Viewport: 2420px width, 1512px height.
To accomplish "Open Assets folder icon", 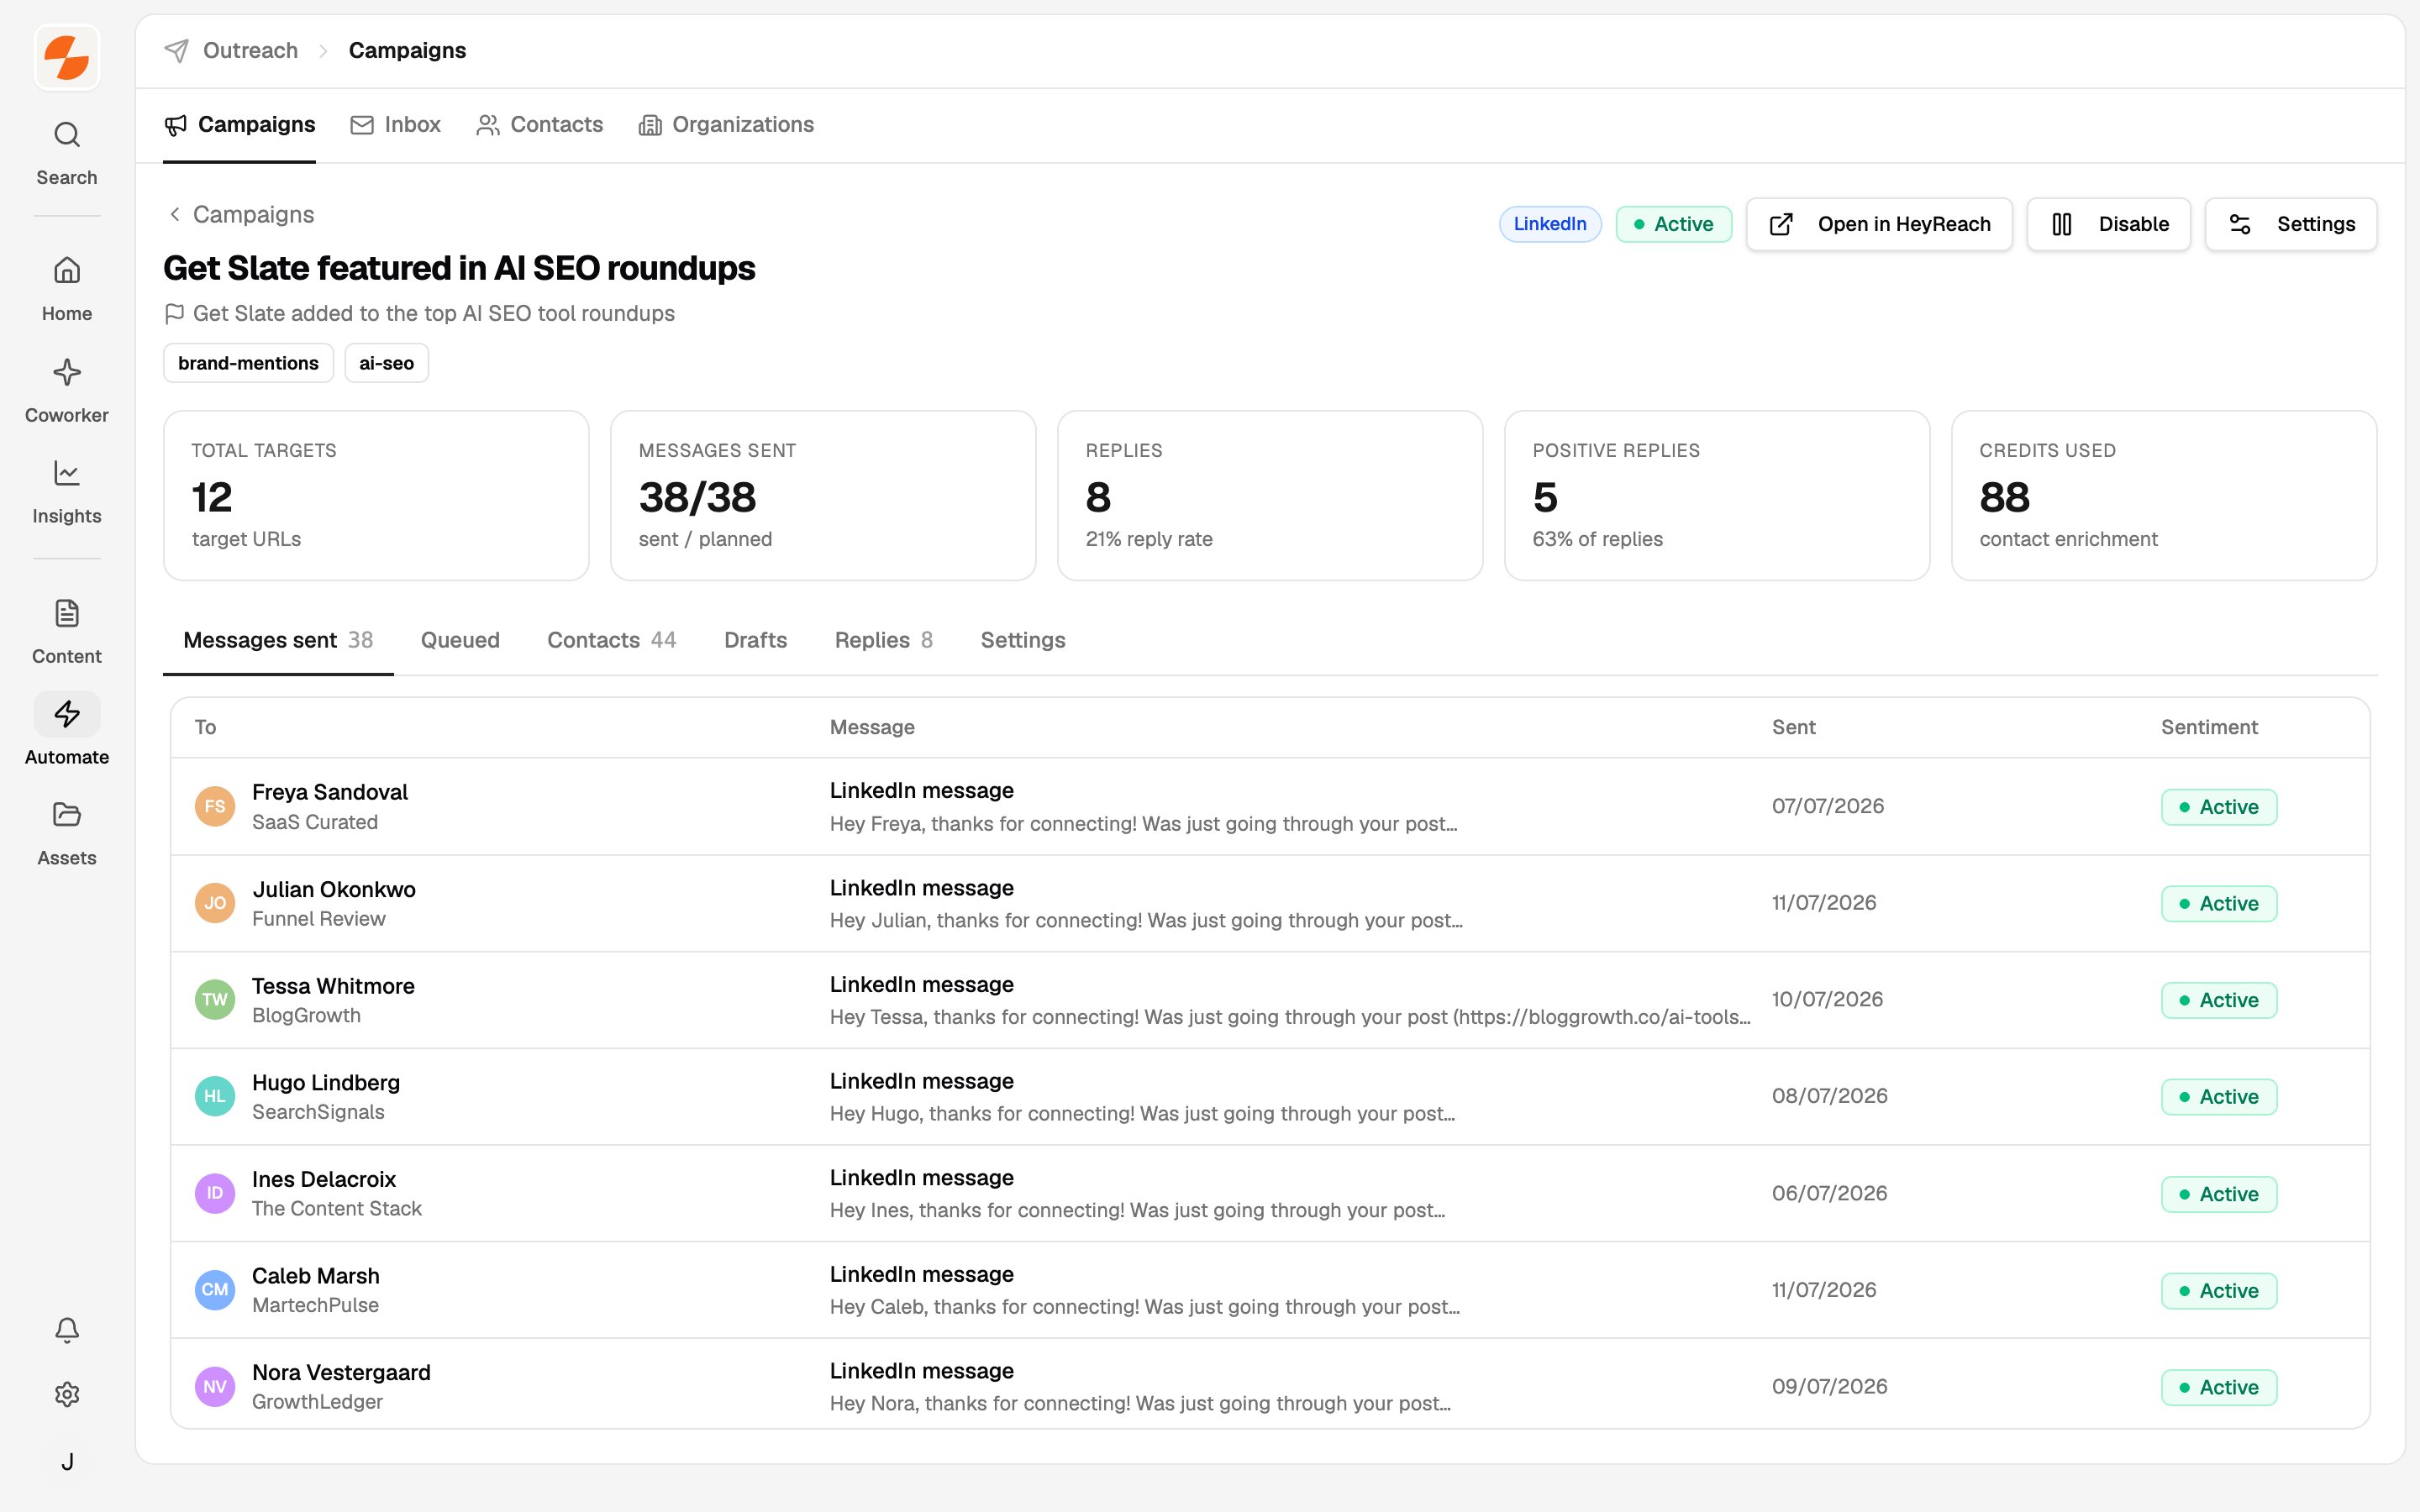I will tap(67, 815).
